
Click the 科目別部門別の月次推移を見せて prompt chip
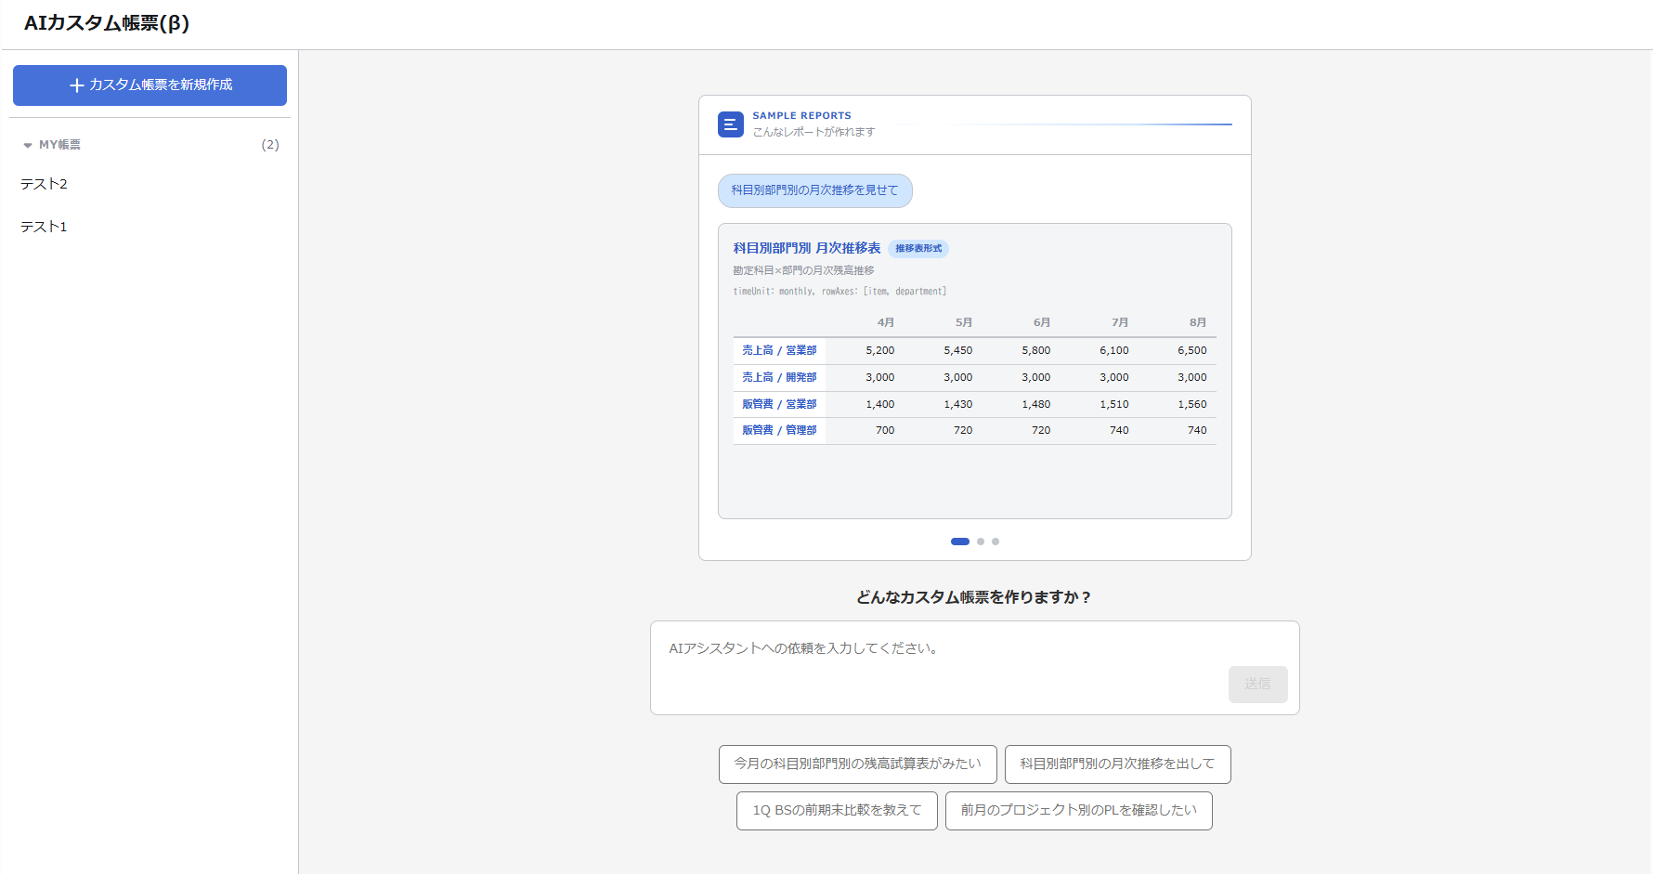point(814,190)
